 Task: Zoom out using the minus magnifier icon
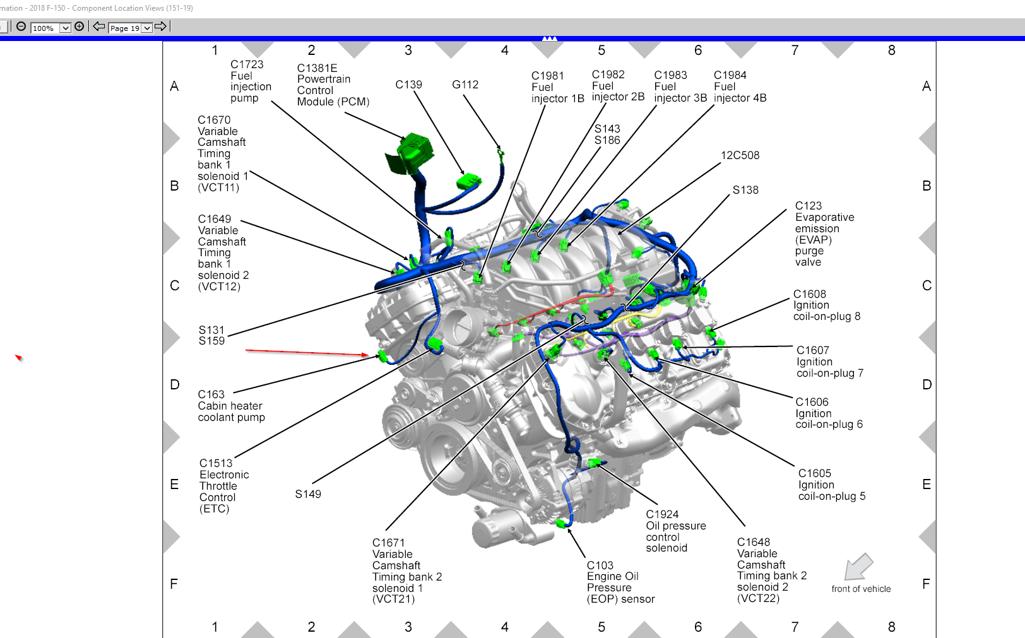pyautogui.click(x=21, y=27)
